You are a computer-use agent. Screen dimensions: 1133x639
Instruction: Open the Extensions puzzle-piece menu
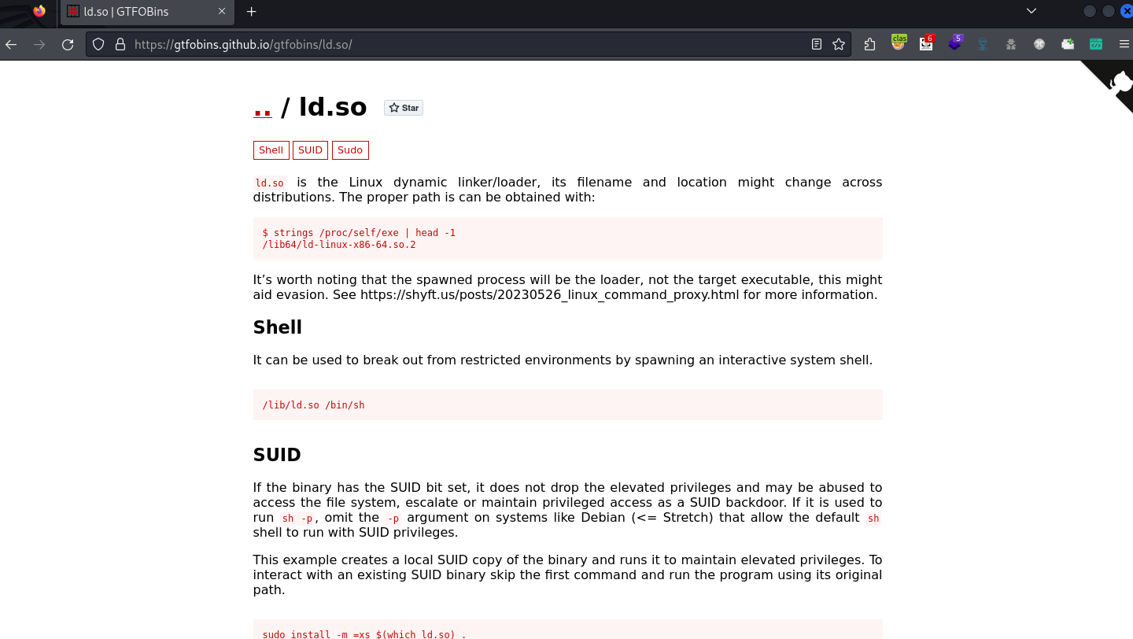click(x=869, y=44)
